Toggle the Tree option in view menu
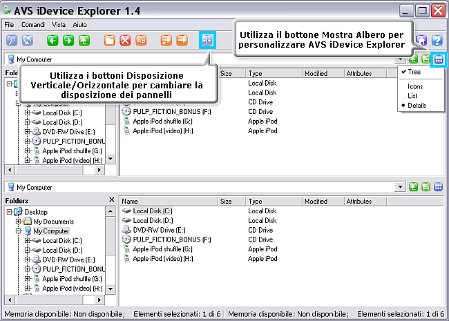The width and height of the screenshot is (449, 321). coord(421,72)
